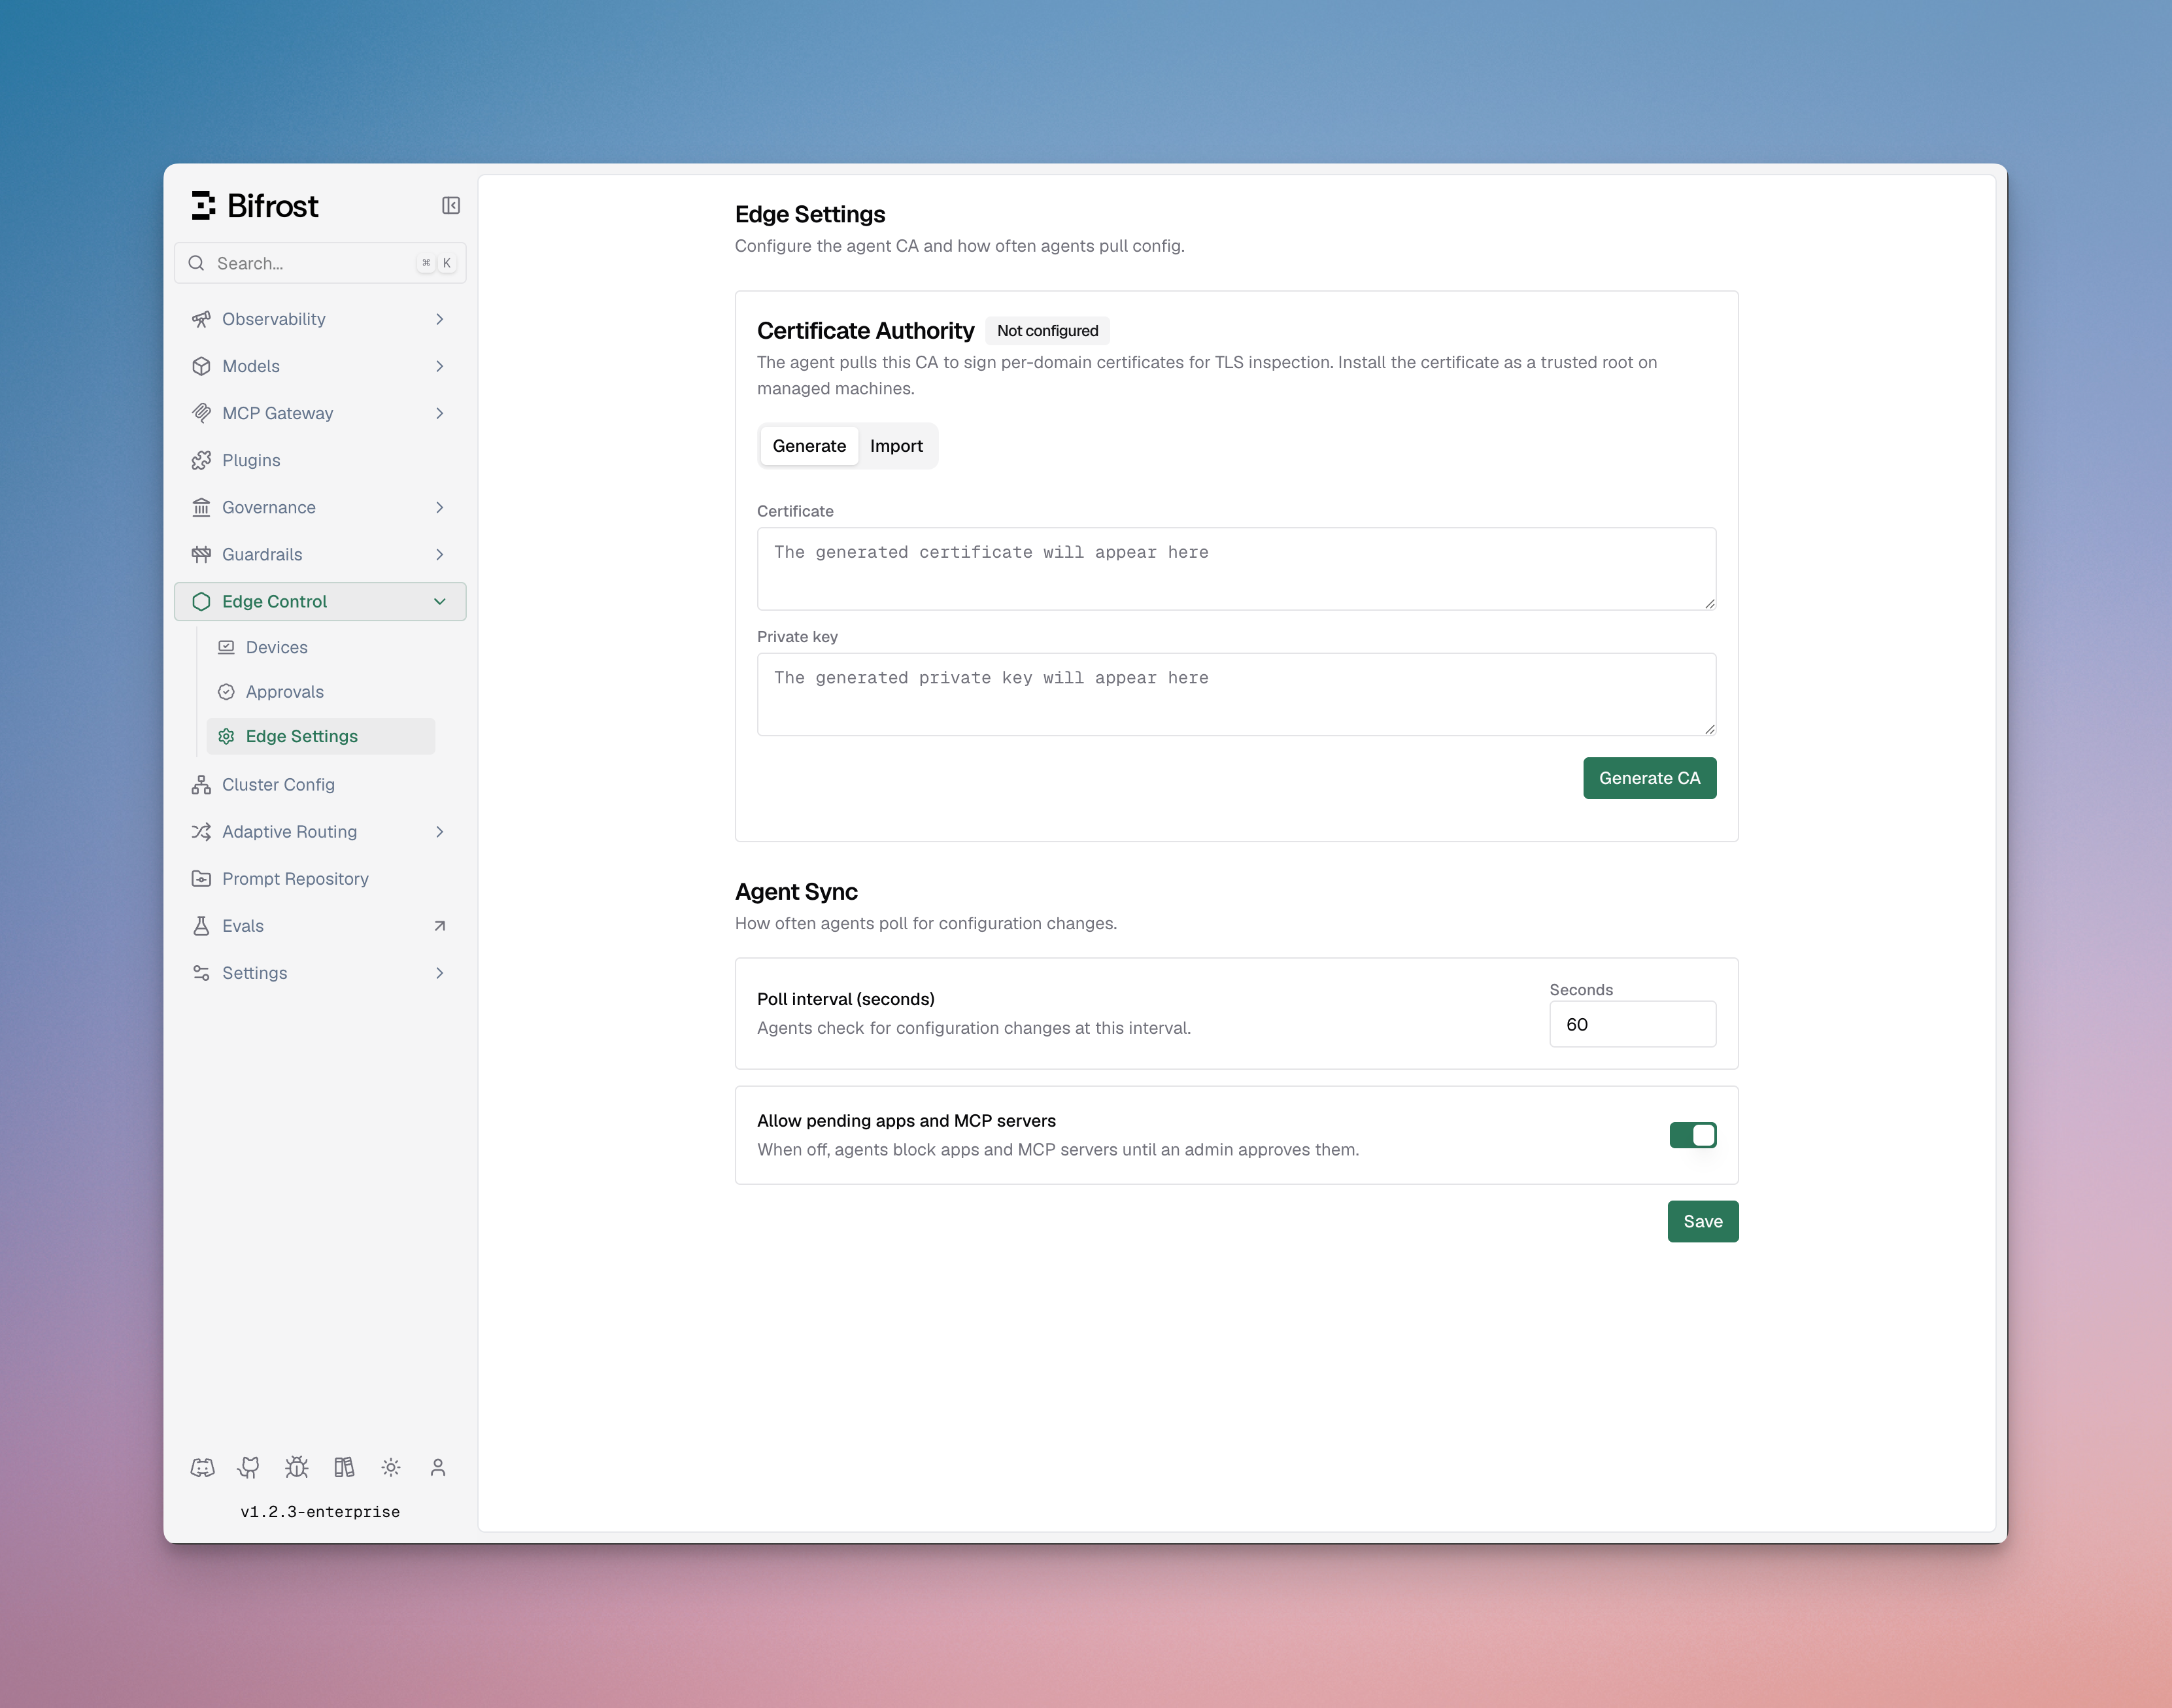
Task: Open Devices in the sidebar
Action: (321, 647)
